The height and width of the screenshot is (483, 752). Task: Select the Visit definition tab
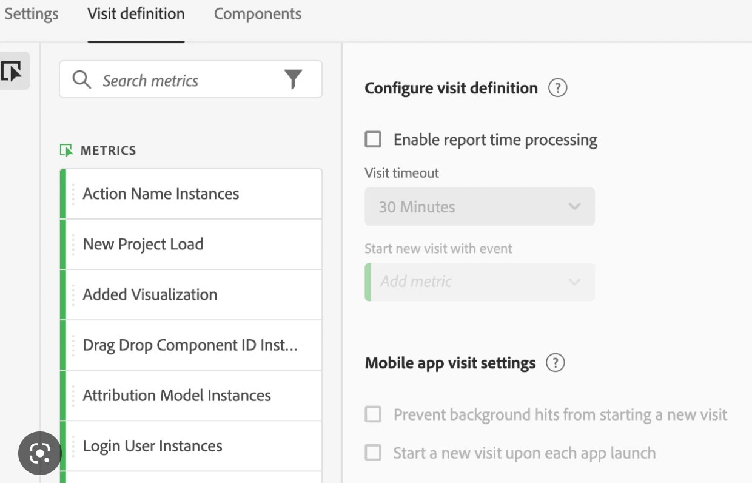pos(136,14)
